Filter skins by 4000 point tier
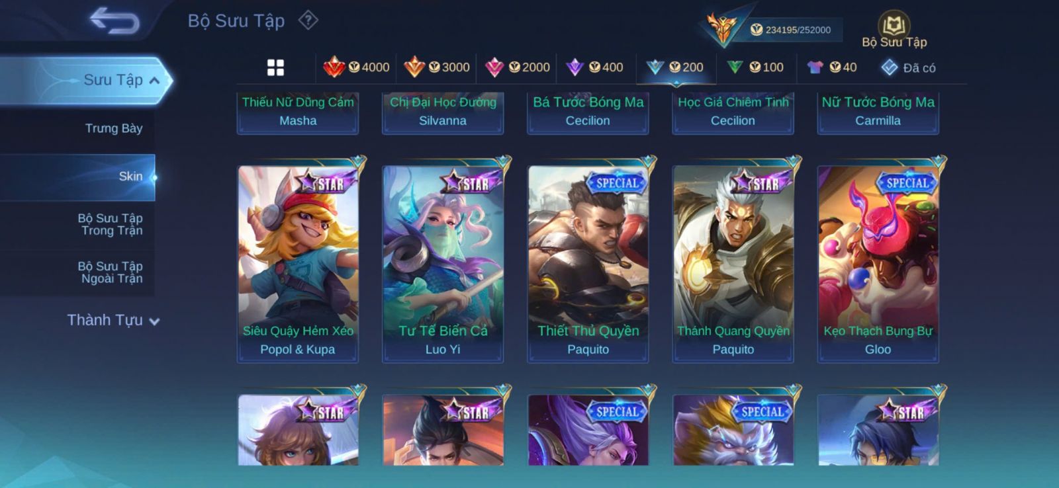Image resolution: width=1059 pixels, height=488 pixels. (x=357, y=67)
